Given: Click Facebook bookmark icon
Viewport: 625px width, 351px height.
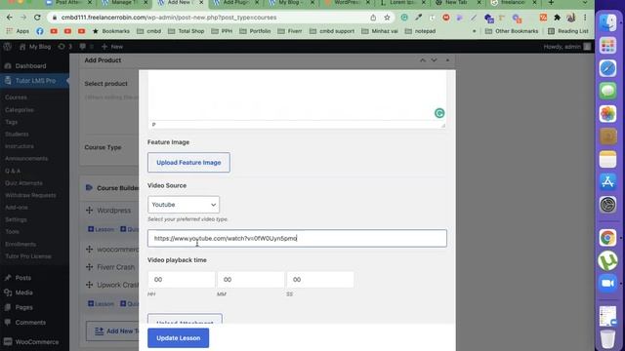Looking at the screenshot, I should pyautogui.click(x=40, y=31).
